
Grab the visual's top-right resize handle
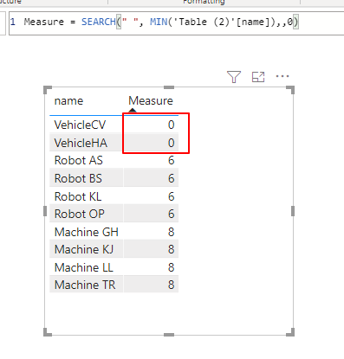[x=290, y=90]
